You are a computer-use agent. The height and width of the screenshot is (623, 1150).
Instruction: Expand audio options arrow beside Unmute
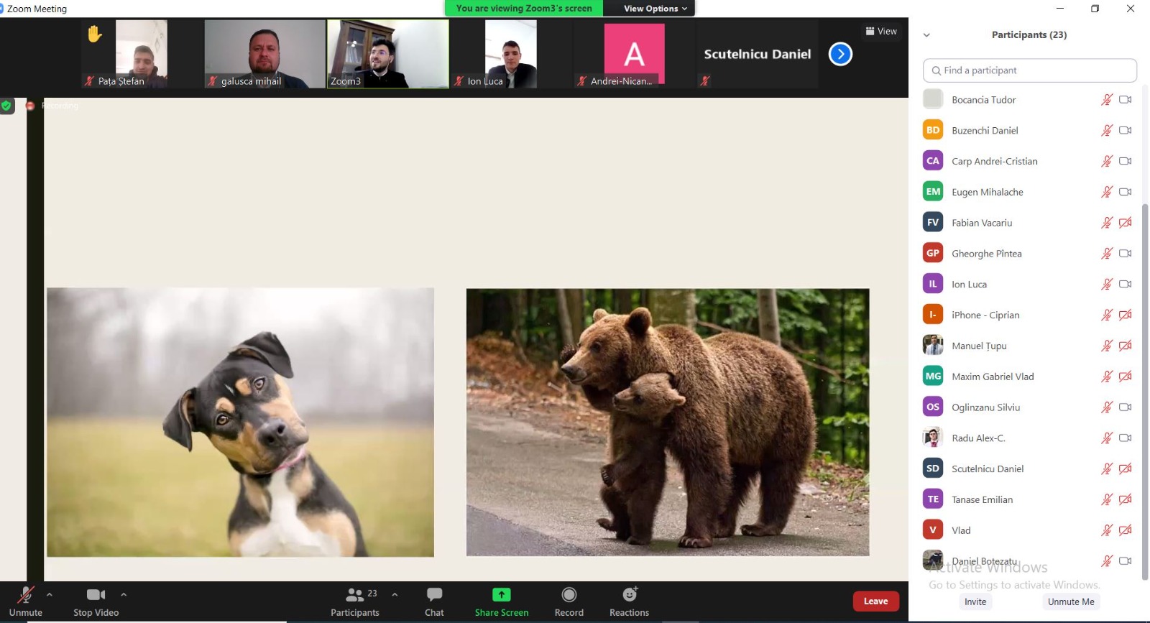click(x=50, y=594)
